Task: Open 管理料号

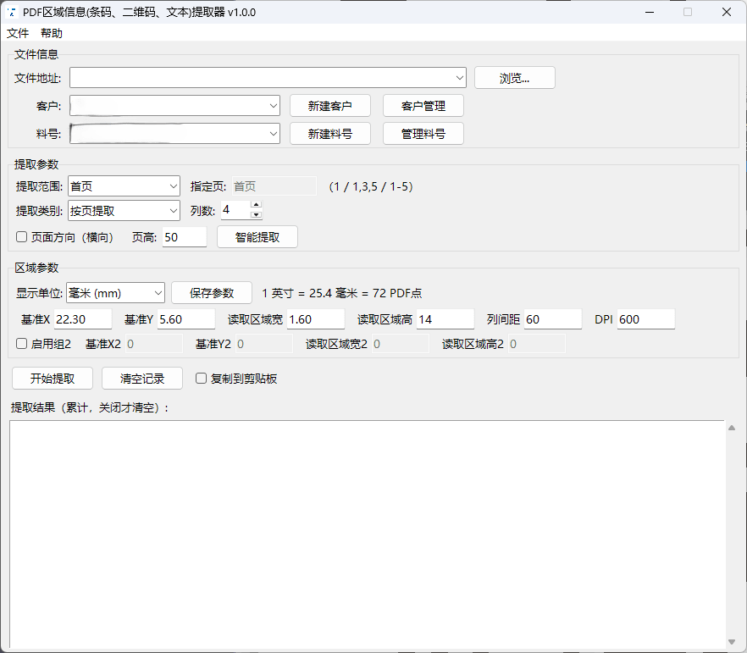Action: tap(423, 134)
